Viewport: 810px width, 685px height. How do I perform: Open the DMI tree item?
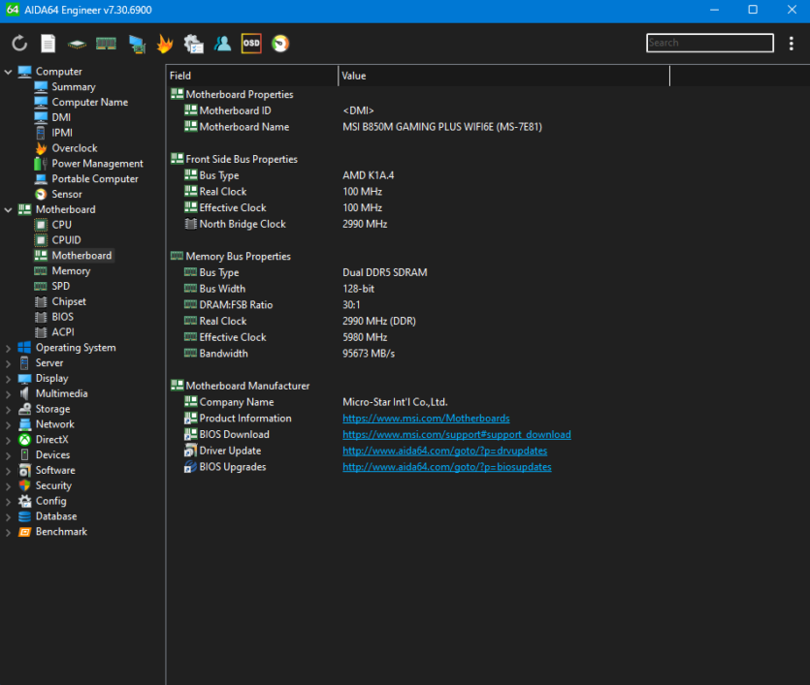pos(61,117)
